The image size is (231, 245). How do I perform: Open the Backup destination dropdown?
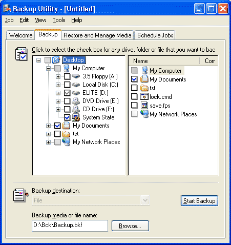pyautogui.click(x=145, y=200)
